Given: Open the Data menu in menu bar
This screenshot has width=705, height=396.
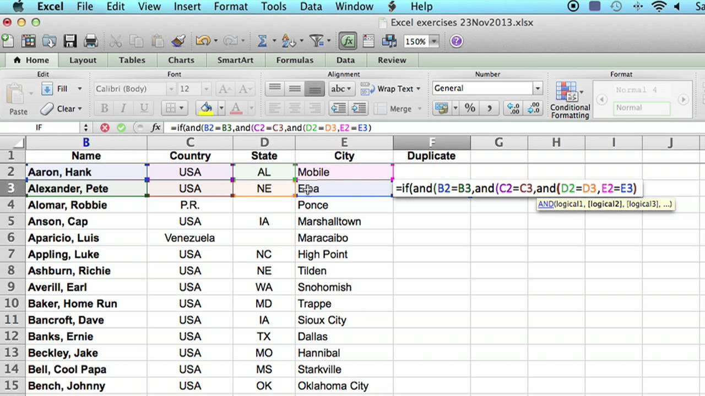Looking at the screenshot, I should (x=311, y=7).
